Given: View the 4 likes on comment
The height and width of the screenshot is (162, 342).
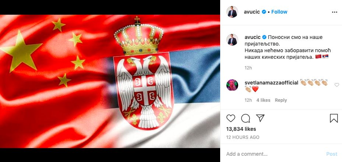Looking at the screenshot, I should pyautogui.click(x=263, y=100).
